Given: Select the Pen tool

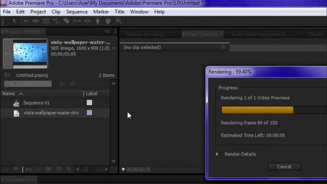Looking at the screenshot, I should [98, 21].
